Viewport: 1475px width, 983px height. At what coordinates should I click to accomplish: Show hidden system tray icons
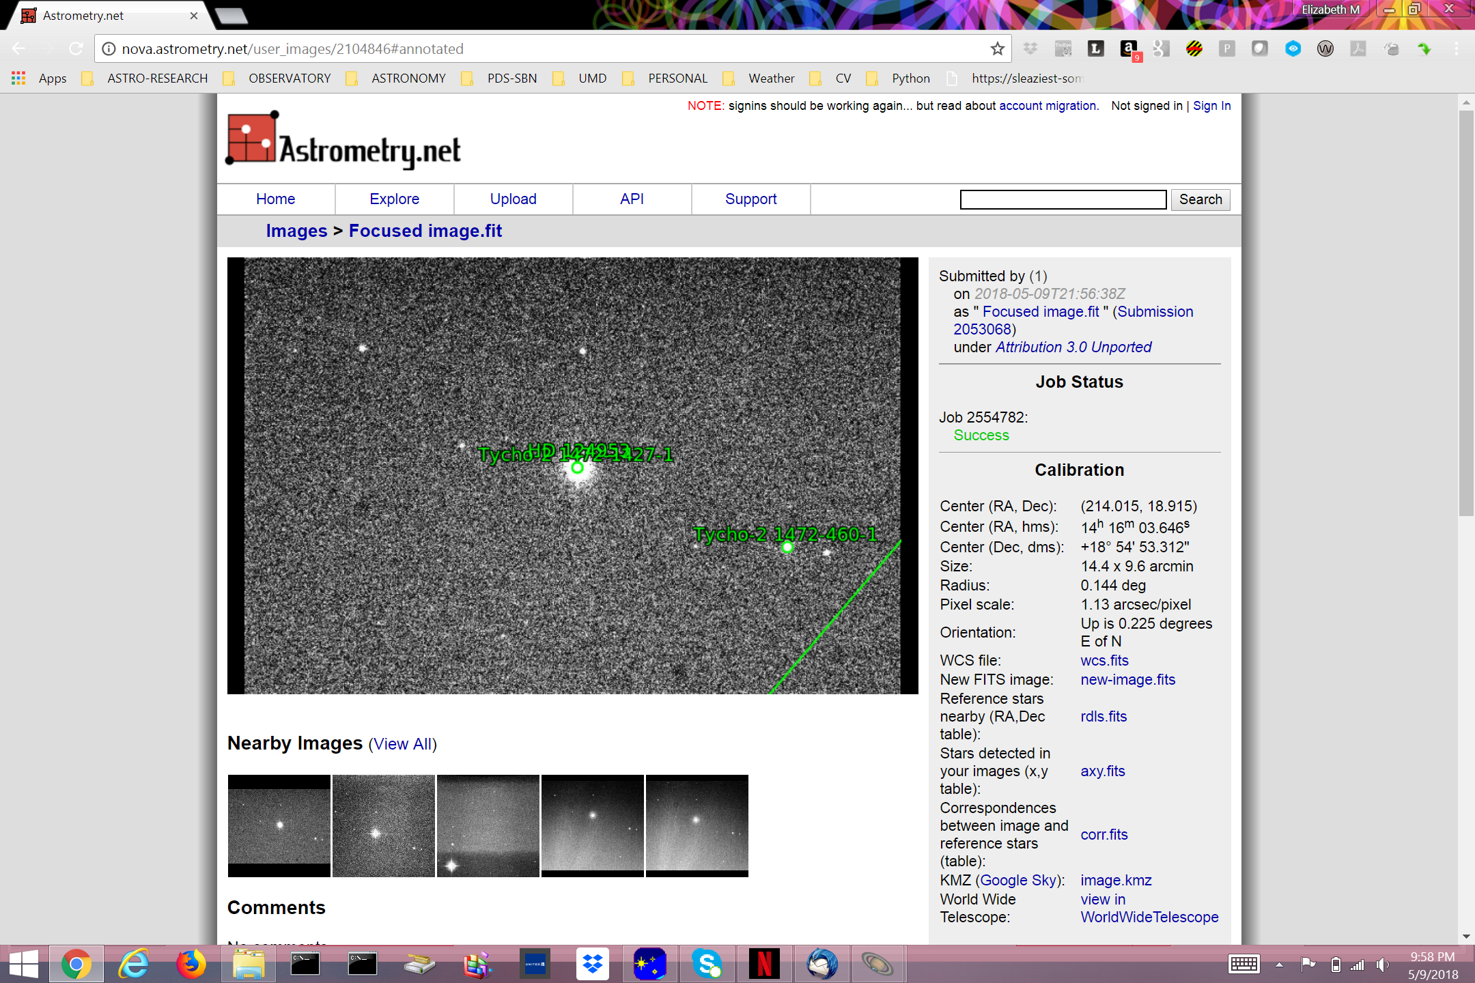[x=1279, y=965]
